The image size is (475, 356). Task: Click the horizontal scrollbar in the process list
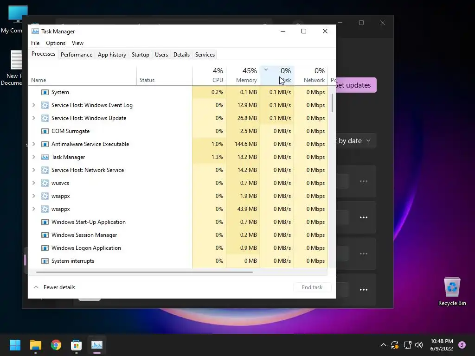(x=144, y=272)
